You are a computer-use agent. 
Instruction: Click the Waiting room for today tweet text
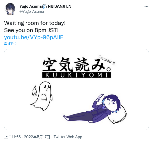(35, 23)
